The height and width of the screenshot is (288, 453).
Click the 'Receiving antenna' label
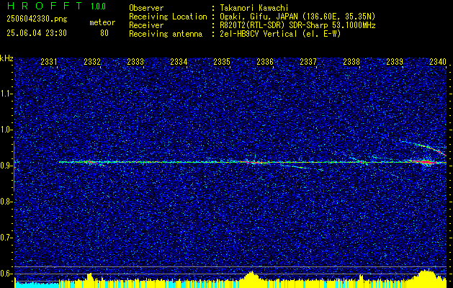click(x=166, y=34)
